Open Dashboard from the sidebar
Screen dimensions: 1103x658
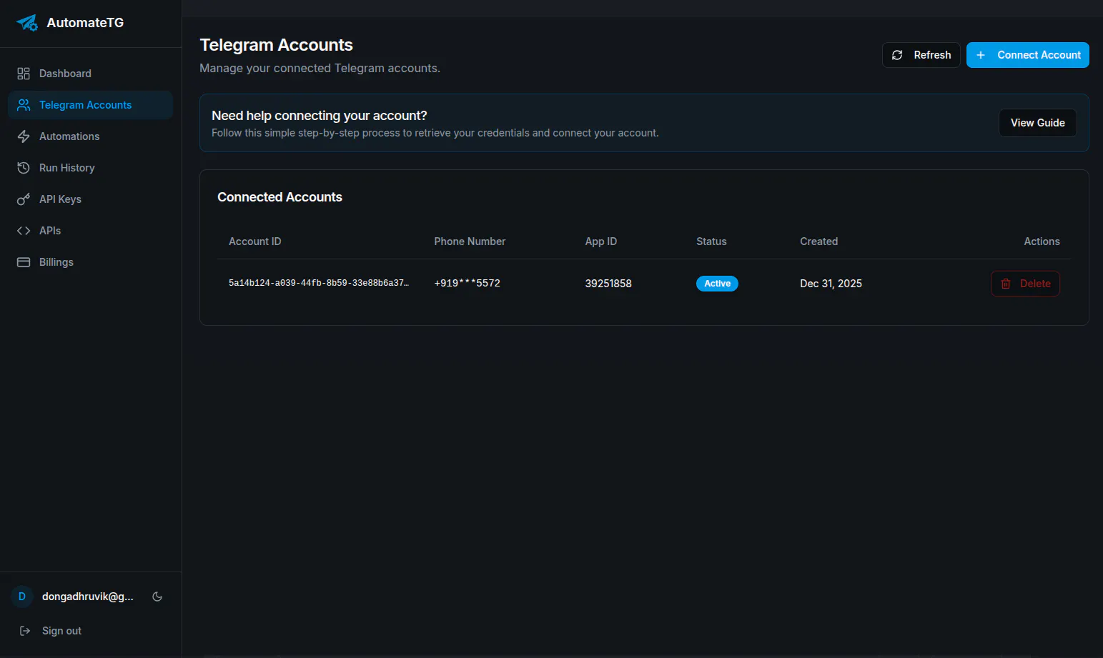(90, 74)
